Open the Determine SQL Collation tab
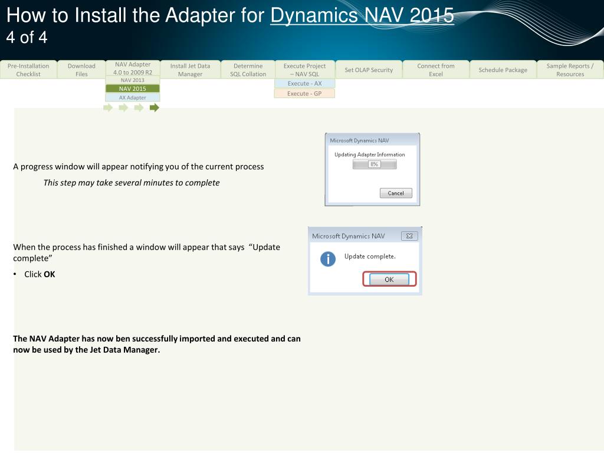Viewport: 604px width, 453px height. [248, 70]
